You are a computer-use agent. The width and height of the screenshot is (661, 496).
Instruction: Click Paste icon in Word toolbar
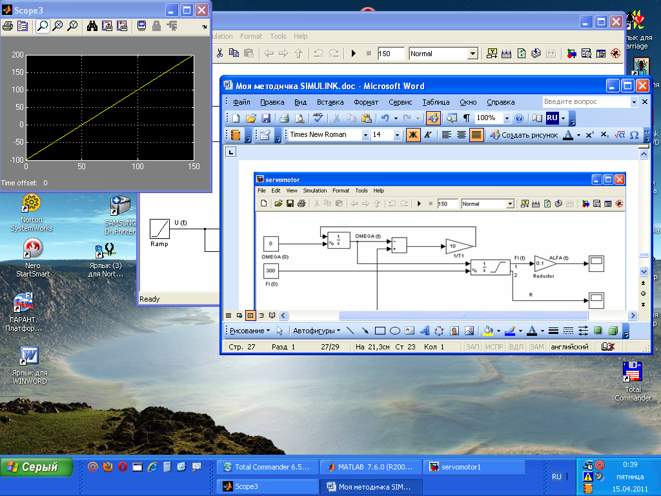pos(367,118)
